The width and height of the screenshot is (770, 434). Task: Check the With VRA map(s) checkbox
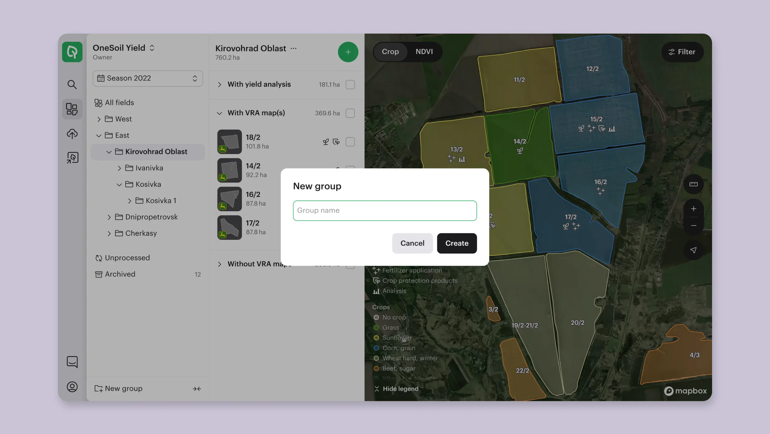[350, 113]
